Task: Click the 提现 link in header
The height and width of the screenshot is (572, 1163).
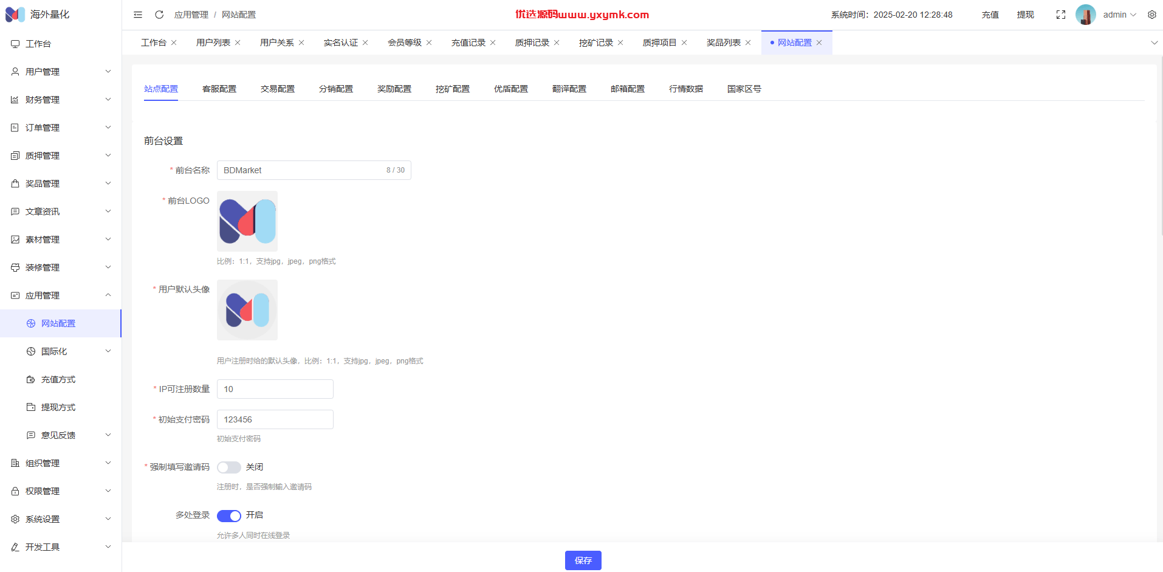Action: (x=1026, y=15)
